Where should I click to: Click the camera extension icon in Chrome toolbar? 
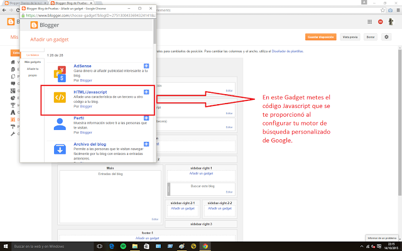coord(390,10)
